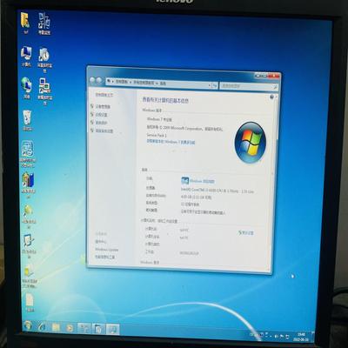This screenshot has height=348, width=348.
Task: Click the search magnifier in the System window
Action: (x=275, y=87)
